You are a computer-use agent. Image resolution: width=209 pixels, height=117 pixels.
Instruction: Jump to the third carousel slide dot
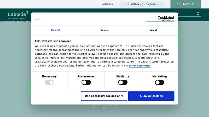[x=104, y=107]
